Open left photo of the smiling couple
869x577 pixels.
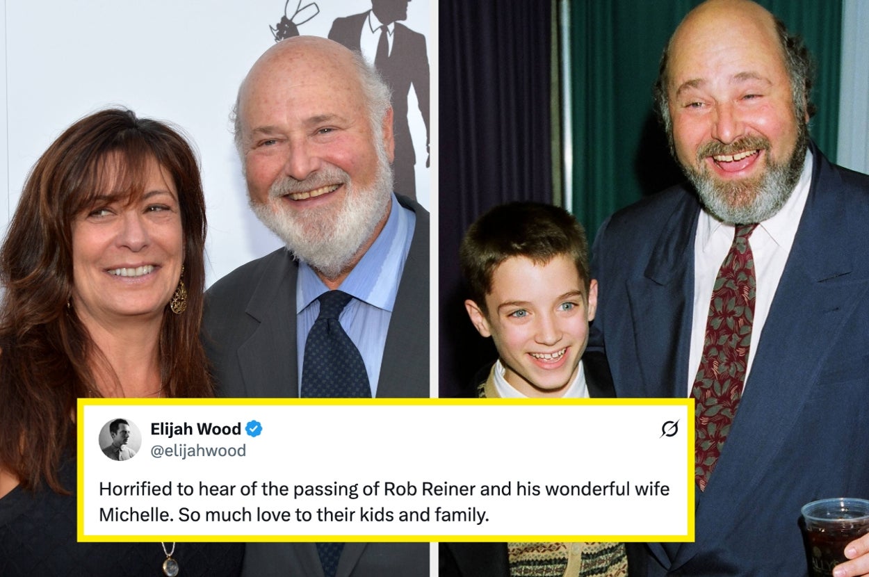click(215, 202)
